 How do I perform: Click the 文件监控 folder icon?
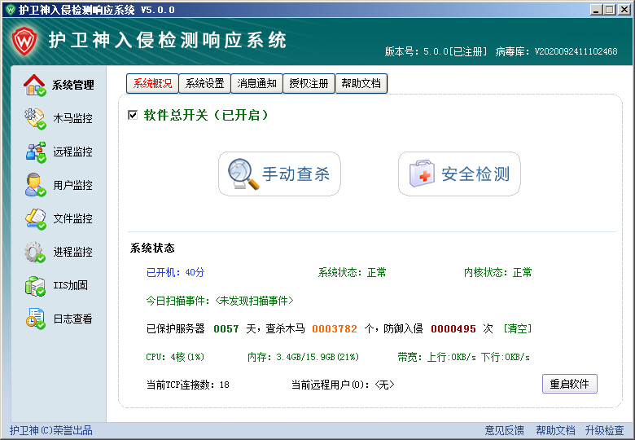[x=35, y=218]
